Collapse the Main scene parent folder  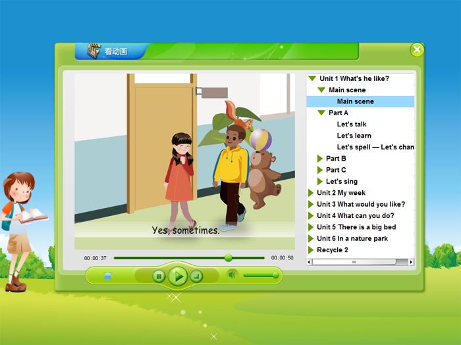click(x=321, y=90)
